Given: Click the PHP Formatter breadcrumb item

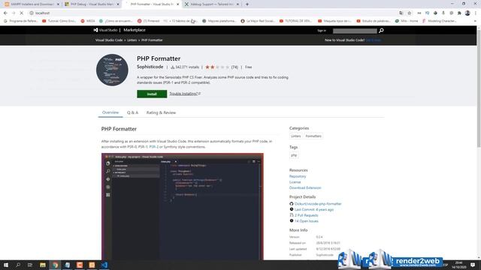Looking at the screenshot, I should click(152, 40).
